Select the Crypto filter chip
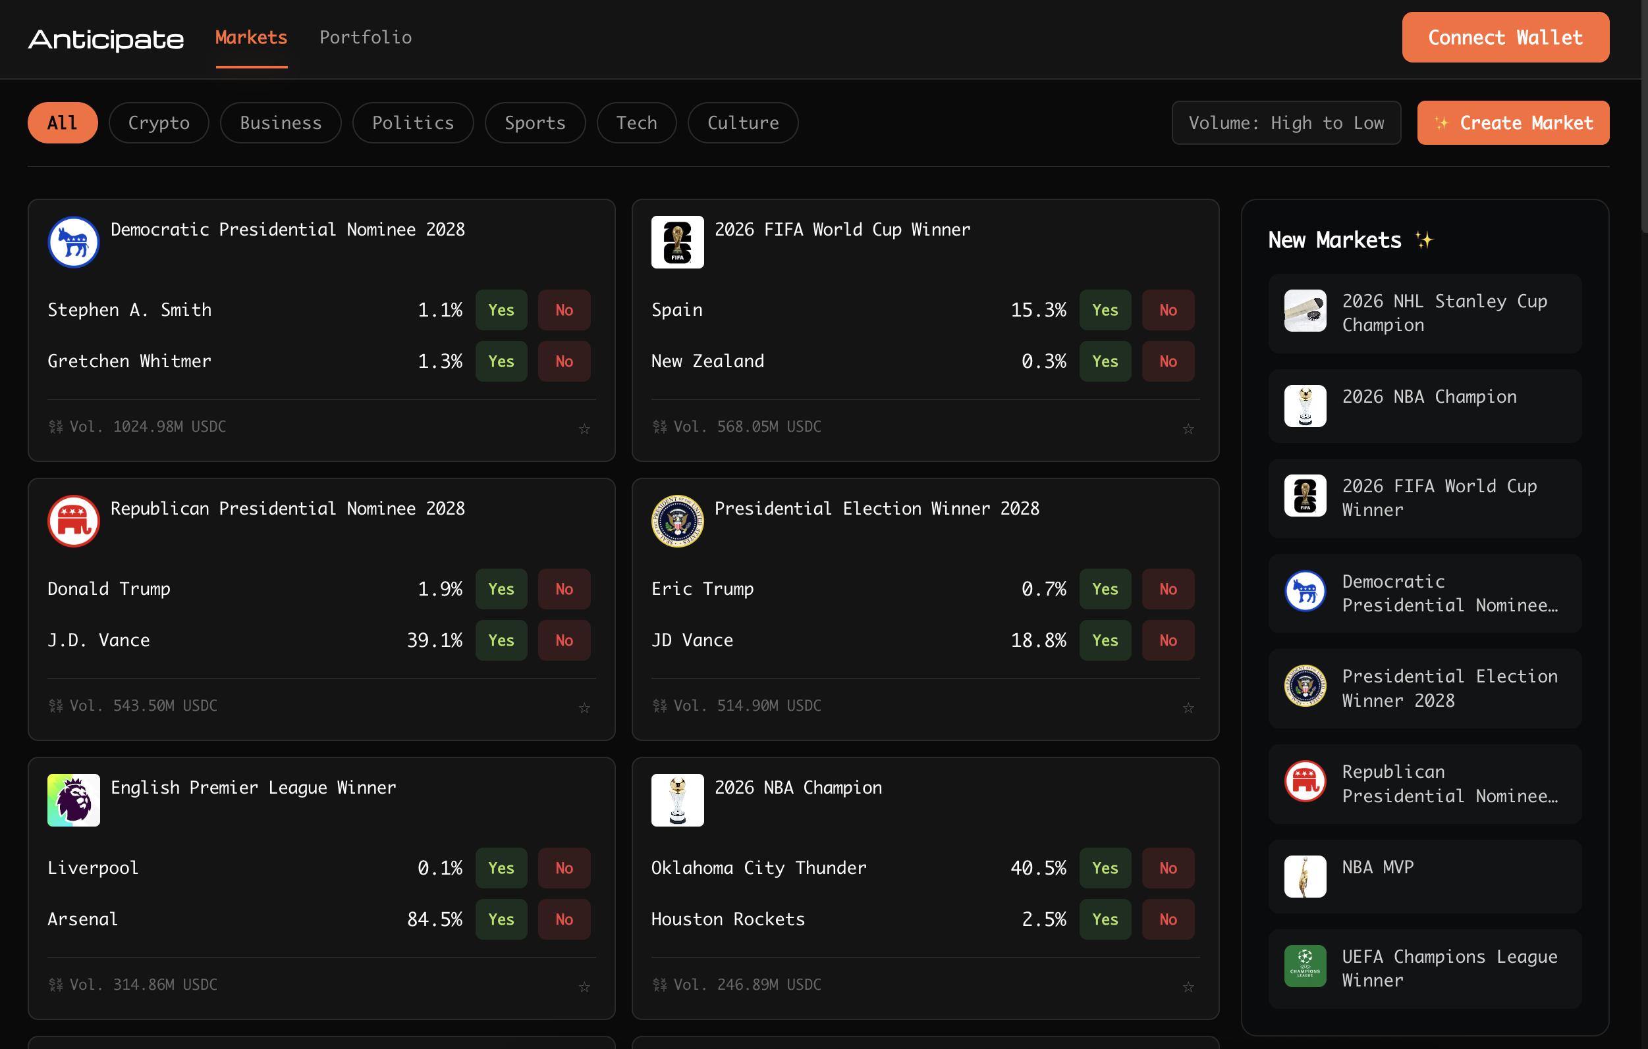The width and height of the screenshot is (1648, 1049). coord(159,122)
